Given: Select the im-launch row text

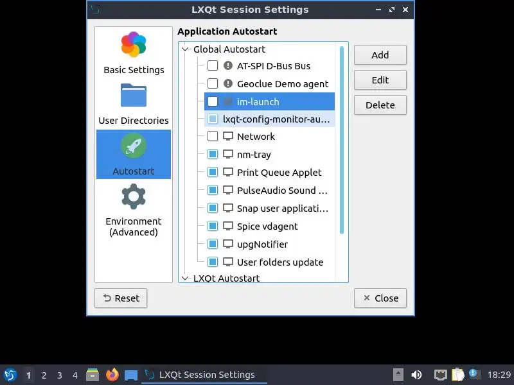Looking at the screenshot, I should [x=258, y=102].
